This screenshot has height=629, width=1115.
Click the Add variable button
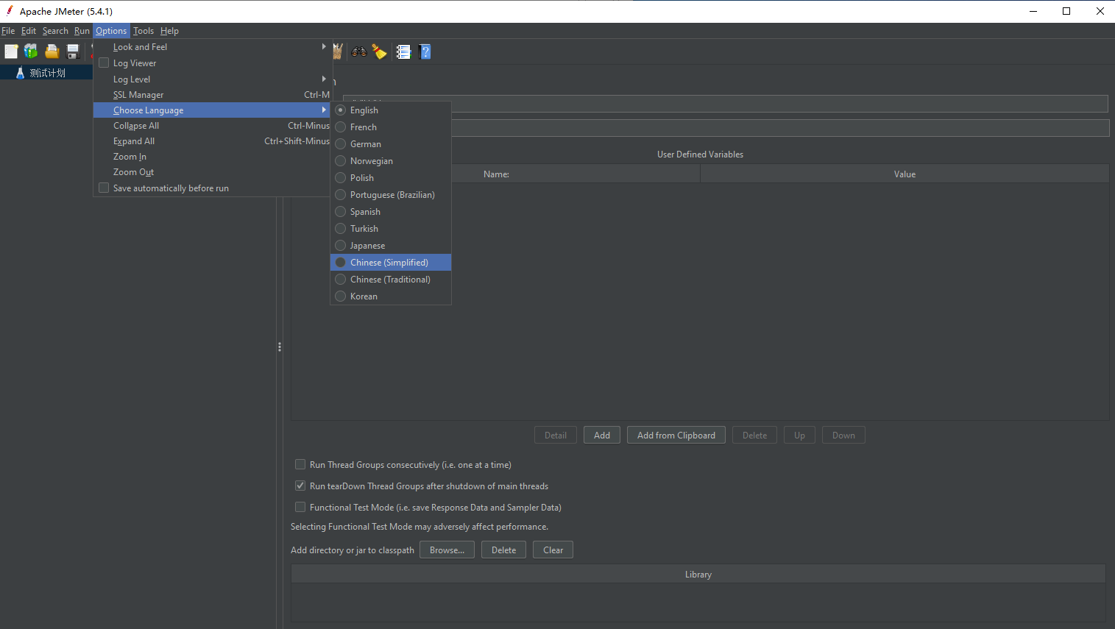(602, 436)
